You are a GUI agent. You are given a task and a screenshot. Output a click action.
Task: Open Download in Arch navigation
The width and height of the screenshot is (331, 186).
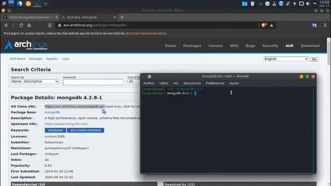click(x=310, y=46)
